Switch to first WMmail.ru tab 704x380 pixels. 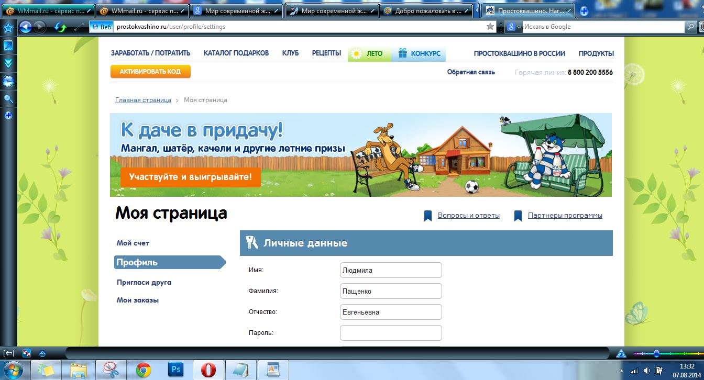[49, 11]
